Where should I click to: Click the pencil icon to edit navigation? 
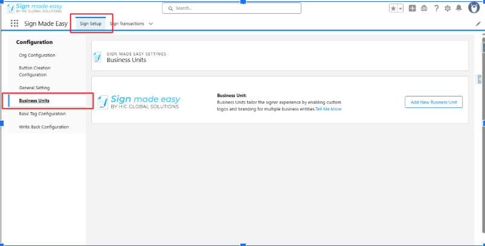tap(478, 24)
